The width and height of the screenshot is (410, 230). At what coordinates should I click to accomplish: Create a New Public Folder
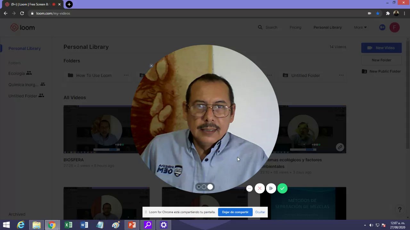381,71
